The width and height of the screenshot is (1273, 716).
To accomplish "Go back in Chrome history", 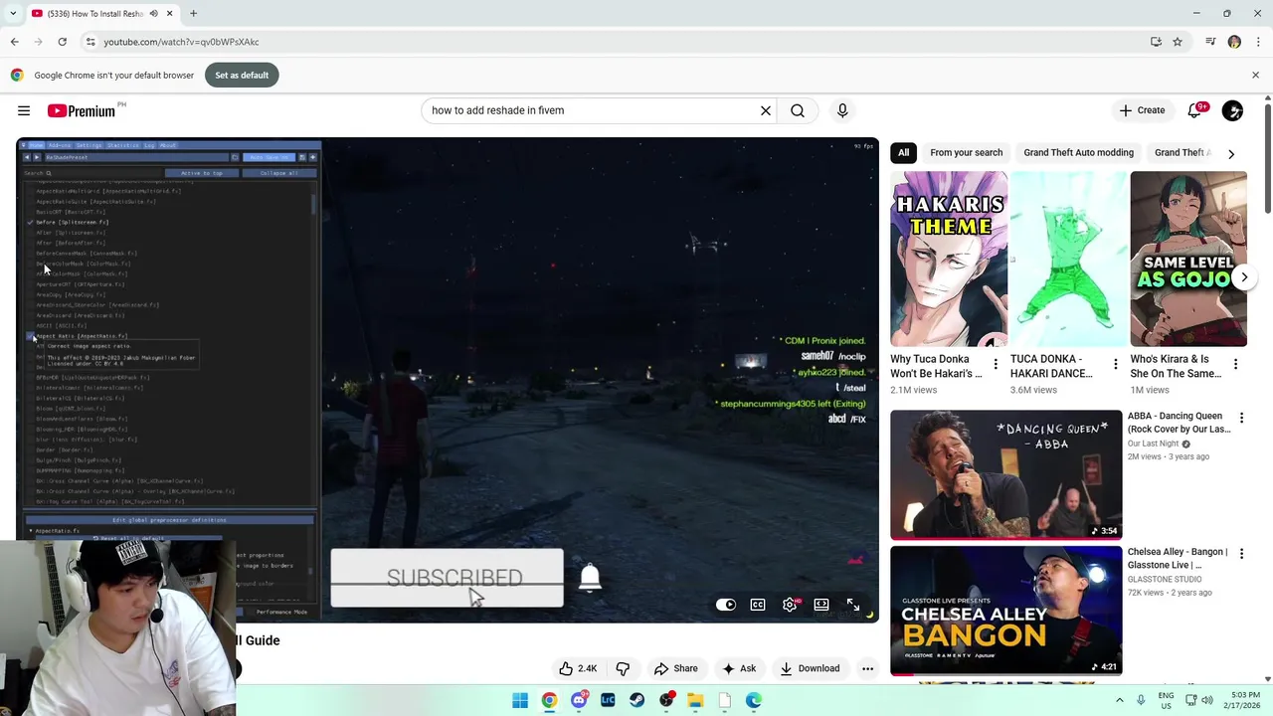I will [14, 42].
